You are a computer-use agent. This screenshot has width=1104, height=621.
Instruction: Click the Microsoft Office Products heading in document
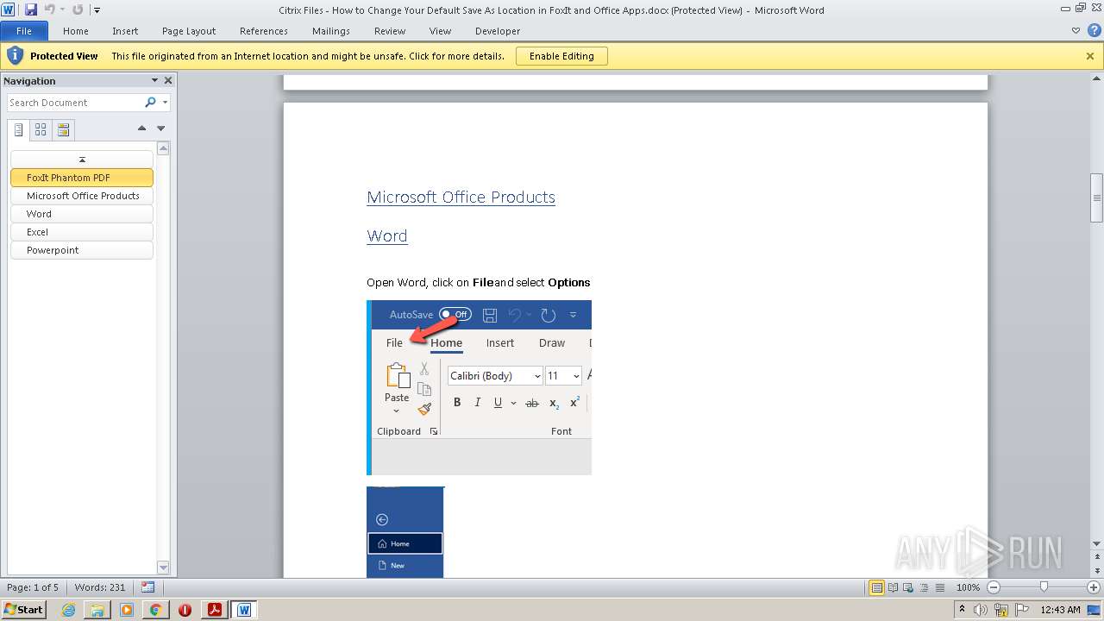coord(461,198)
